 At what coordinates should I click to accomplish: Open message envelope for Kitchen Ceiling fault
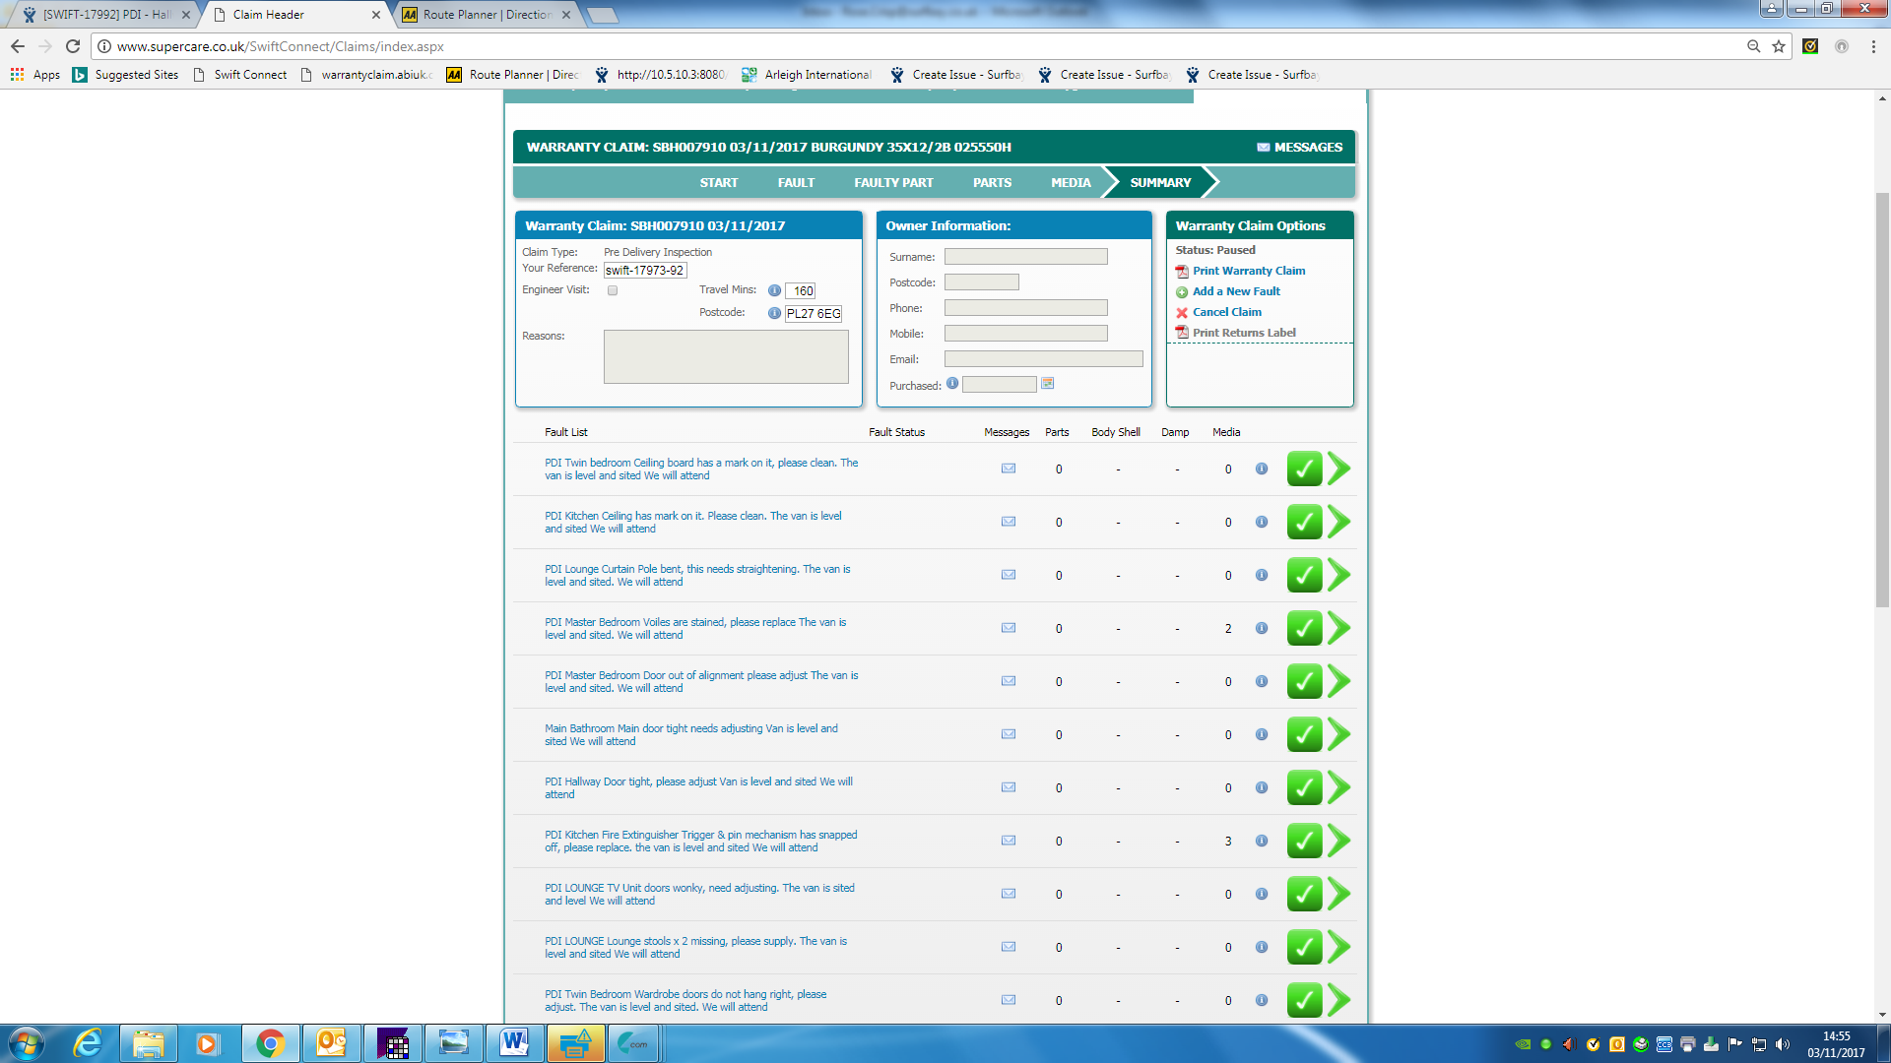click(1008, 522)
